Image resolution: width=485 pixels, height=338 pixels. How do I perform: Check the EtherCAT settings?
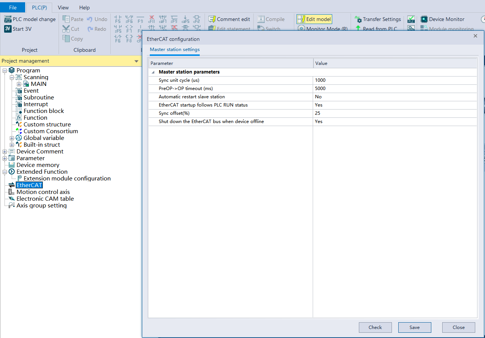[375, 327]
